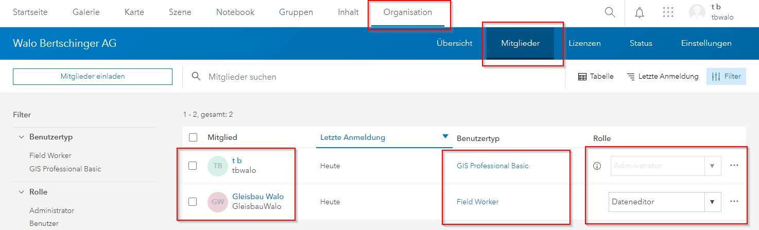Open Field Worker user type link
This screenshot has width=759, height=230.
(x=478, y=202)
